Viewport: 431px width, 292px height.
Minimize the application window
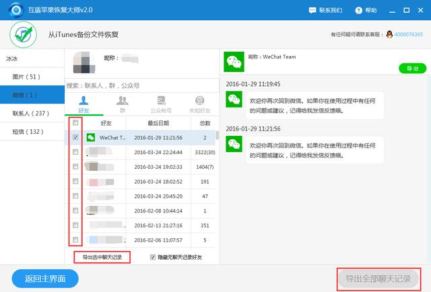click(393, 11)
